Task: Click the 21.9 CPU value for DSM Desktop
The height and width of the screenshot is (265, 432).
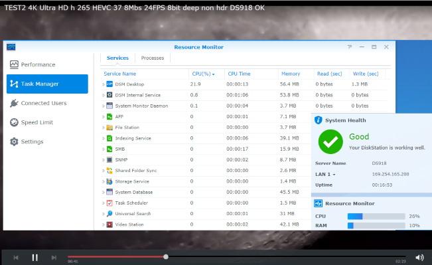Action: pos(195,84)
